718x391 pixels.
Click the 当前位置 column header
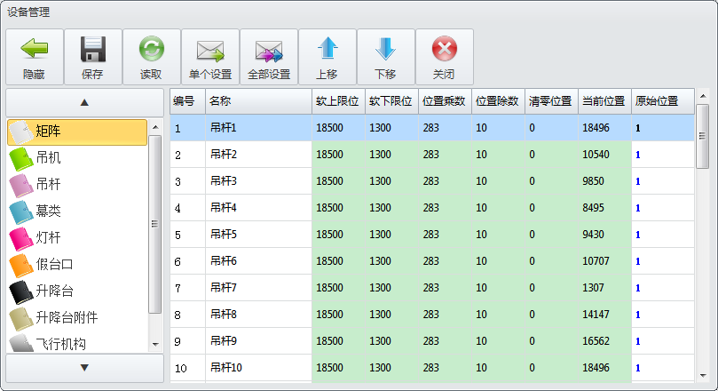(604, 101)
